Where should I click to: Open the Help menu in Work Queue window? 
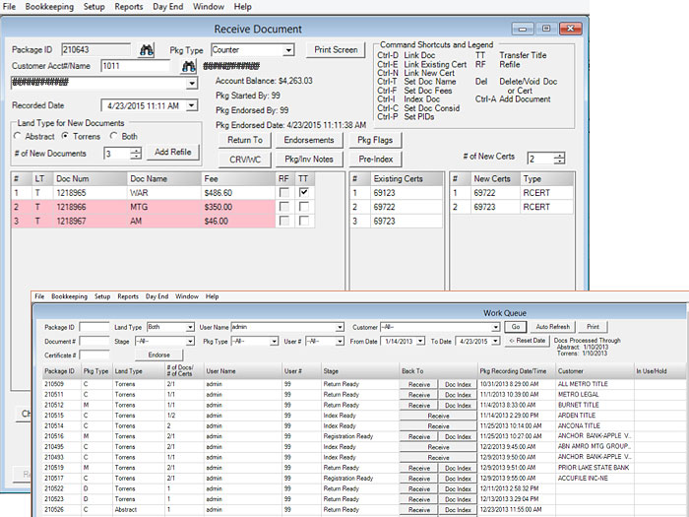point(213,296)
